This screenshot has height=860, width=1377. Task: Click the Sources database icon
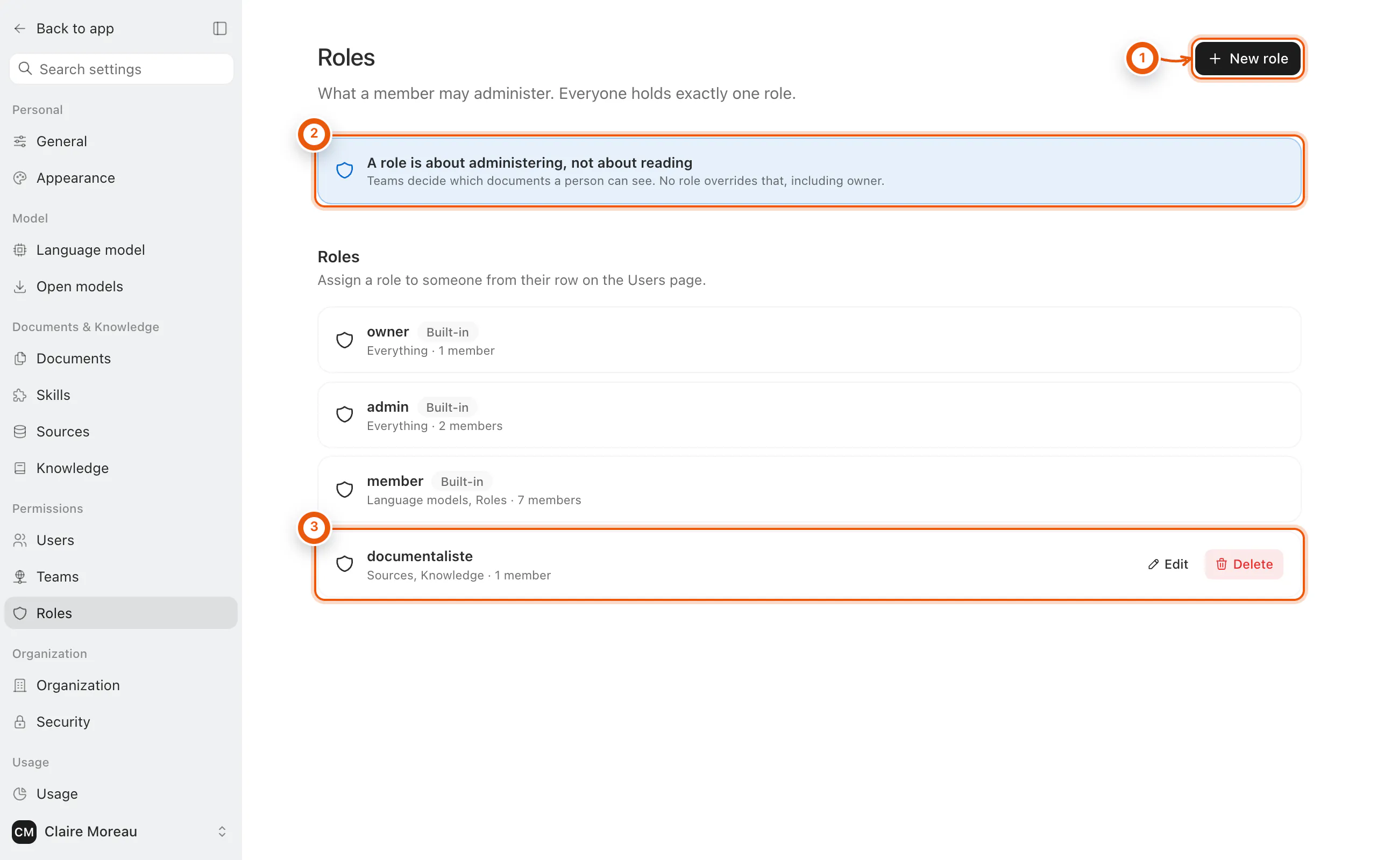[x=20, y=432]
